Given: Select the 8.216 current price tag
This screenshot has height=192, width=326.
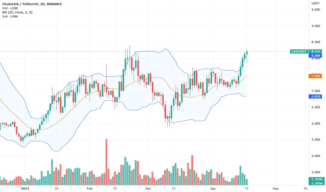Looking at the screenshot, I should pos(316,51).
